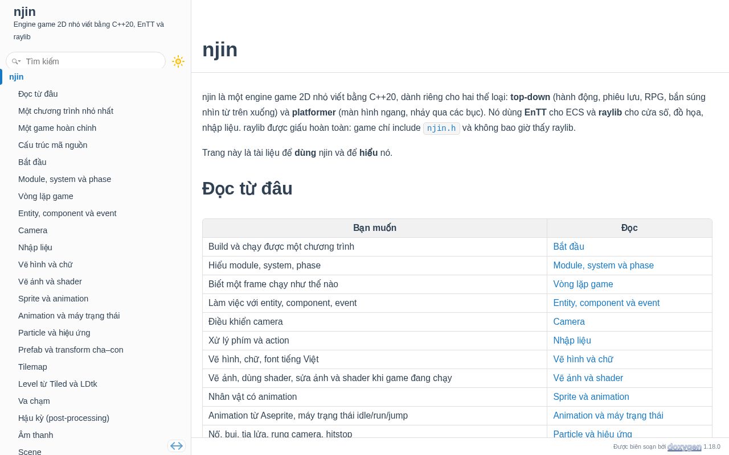Go to Particle và hiệu ứng sidebar item

click(x=54, y=333)
